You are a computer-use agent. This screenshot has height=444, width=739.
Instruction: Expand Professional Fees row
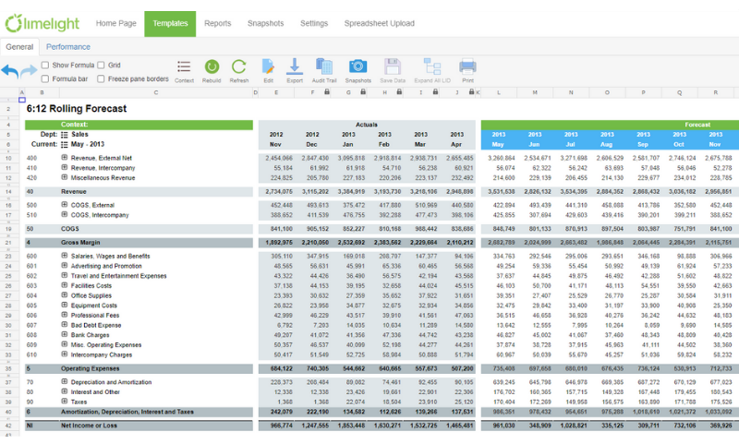[65, 315]
